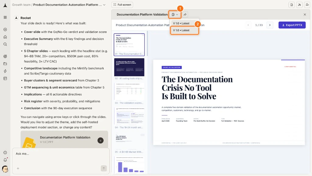Open the user avatar profile menu
Image resolution: width=312 pixels, height=176 pixels.
(x=5, y=169)
